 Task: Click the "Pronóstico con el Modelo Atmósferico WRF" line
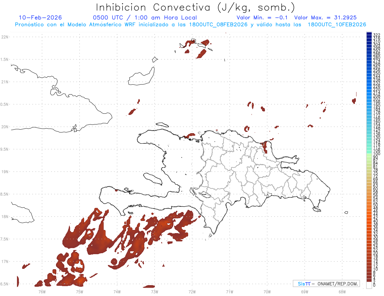click(x=190, y=25)
